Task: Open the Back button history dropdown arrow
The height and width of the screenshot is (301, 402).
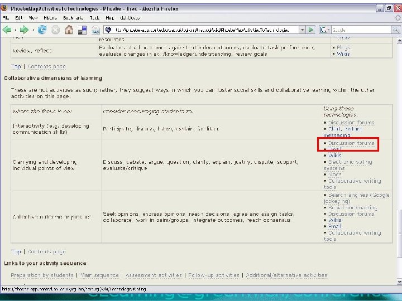Action: tap(16, 30)
